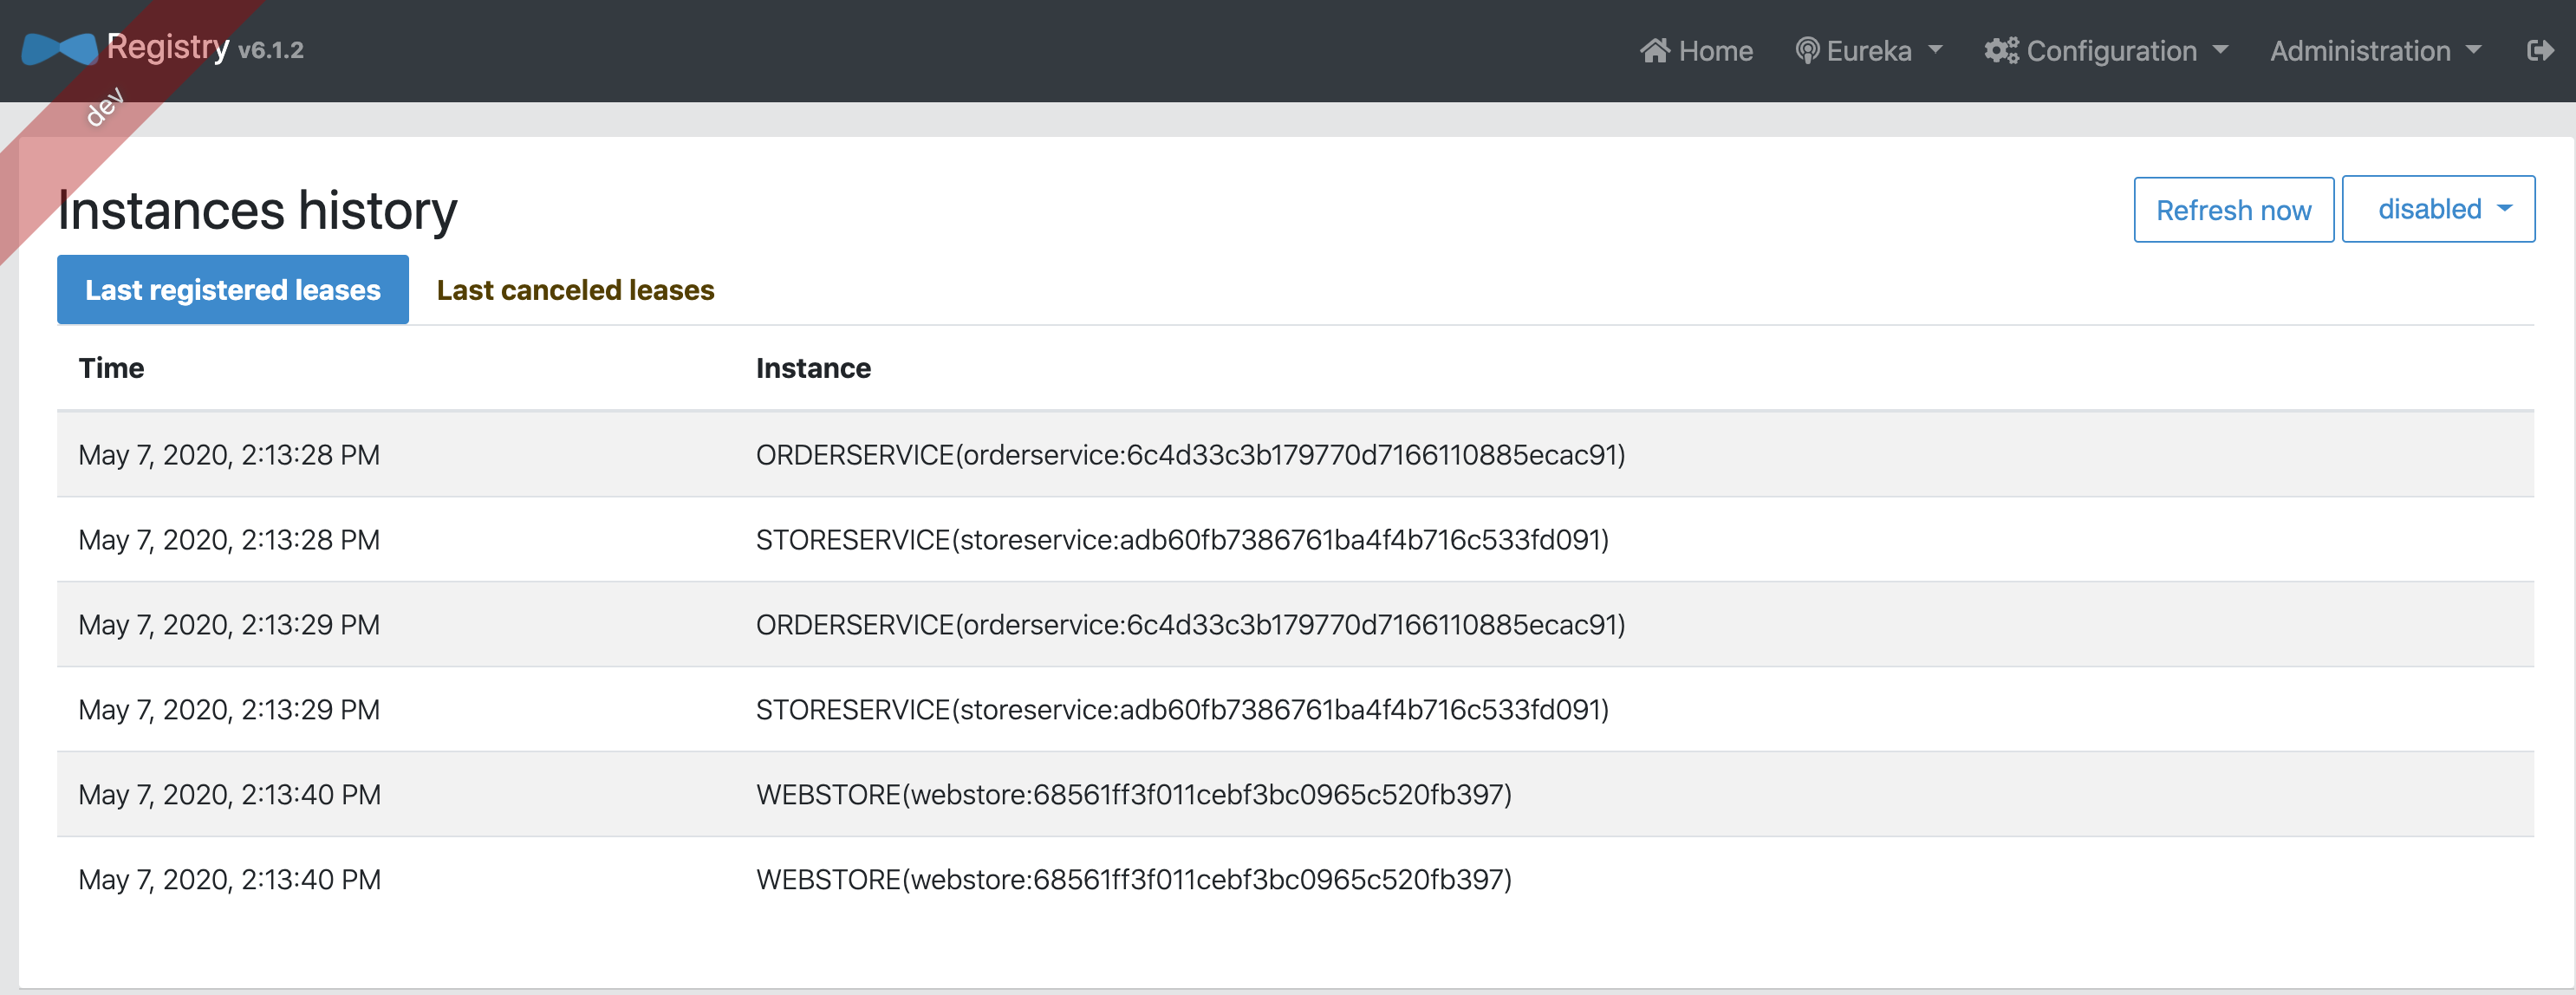Switch to Last canceled leases tab

point(575,290)
